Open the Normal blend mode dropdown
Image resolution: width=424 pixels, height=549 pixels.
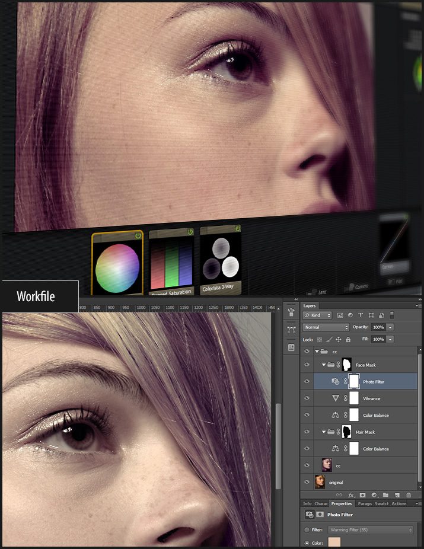[326, 327]
